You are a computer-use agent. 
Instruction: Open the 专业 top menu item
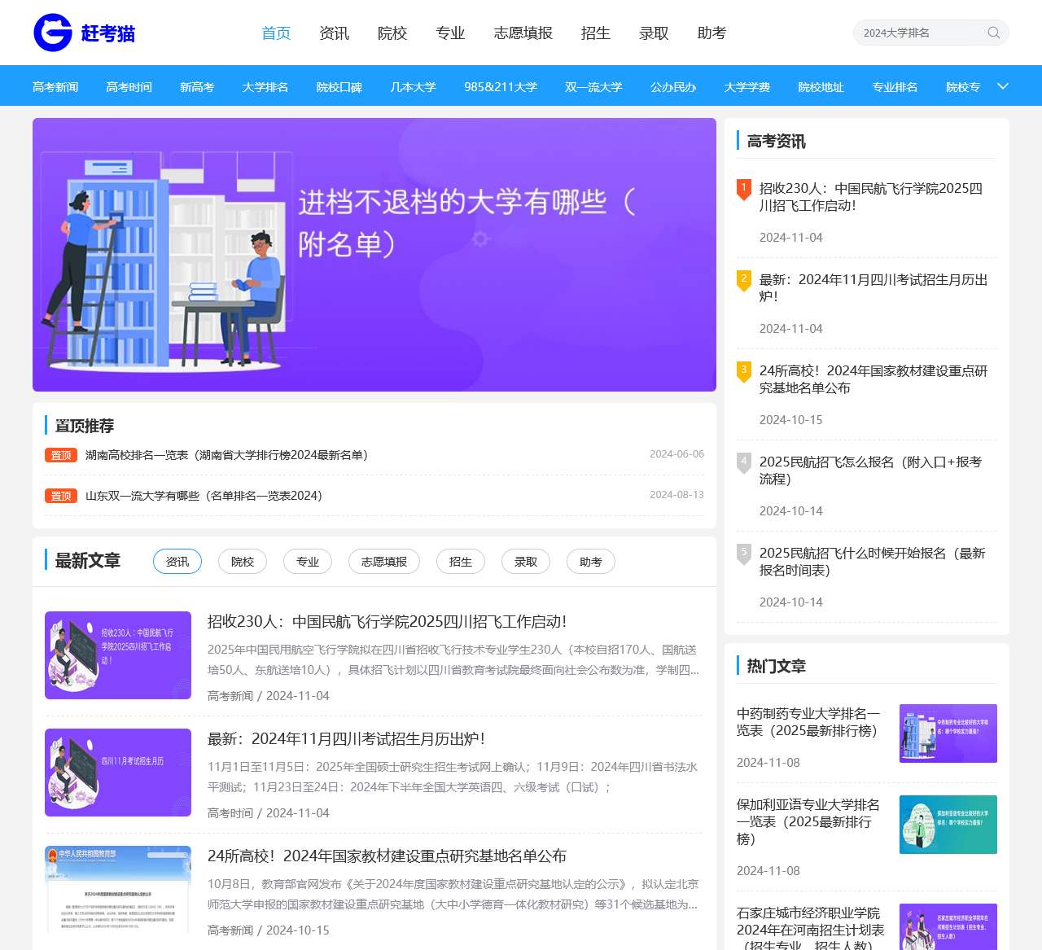click(x=450, y=33)
